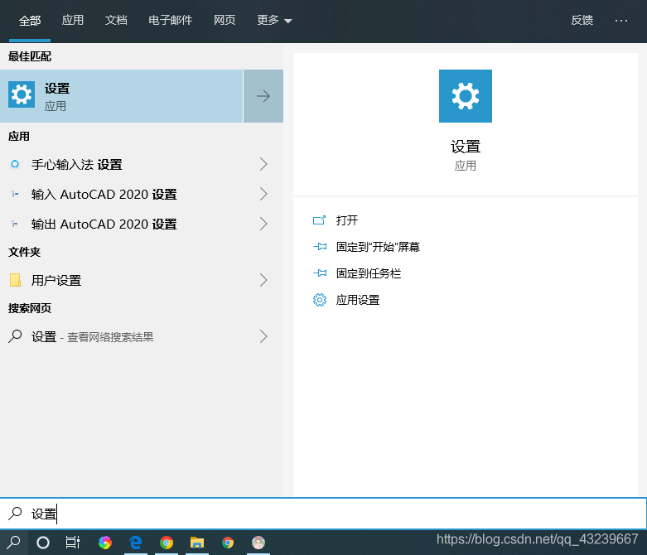Click the 打开 action
Screen dimensions: 647x555
346,220
